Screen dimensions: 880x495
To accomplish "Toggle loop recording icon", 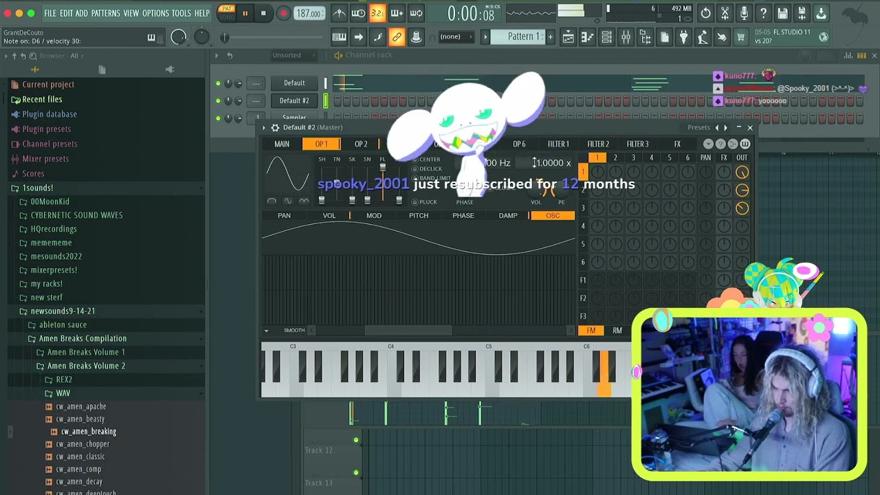I will (x=416, y=13).
